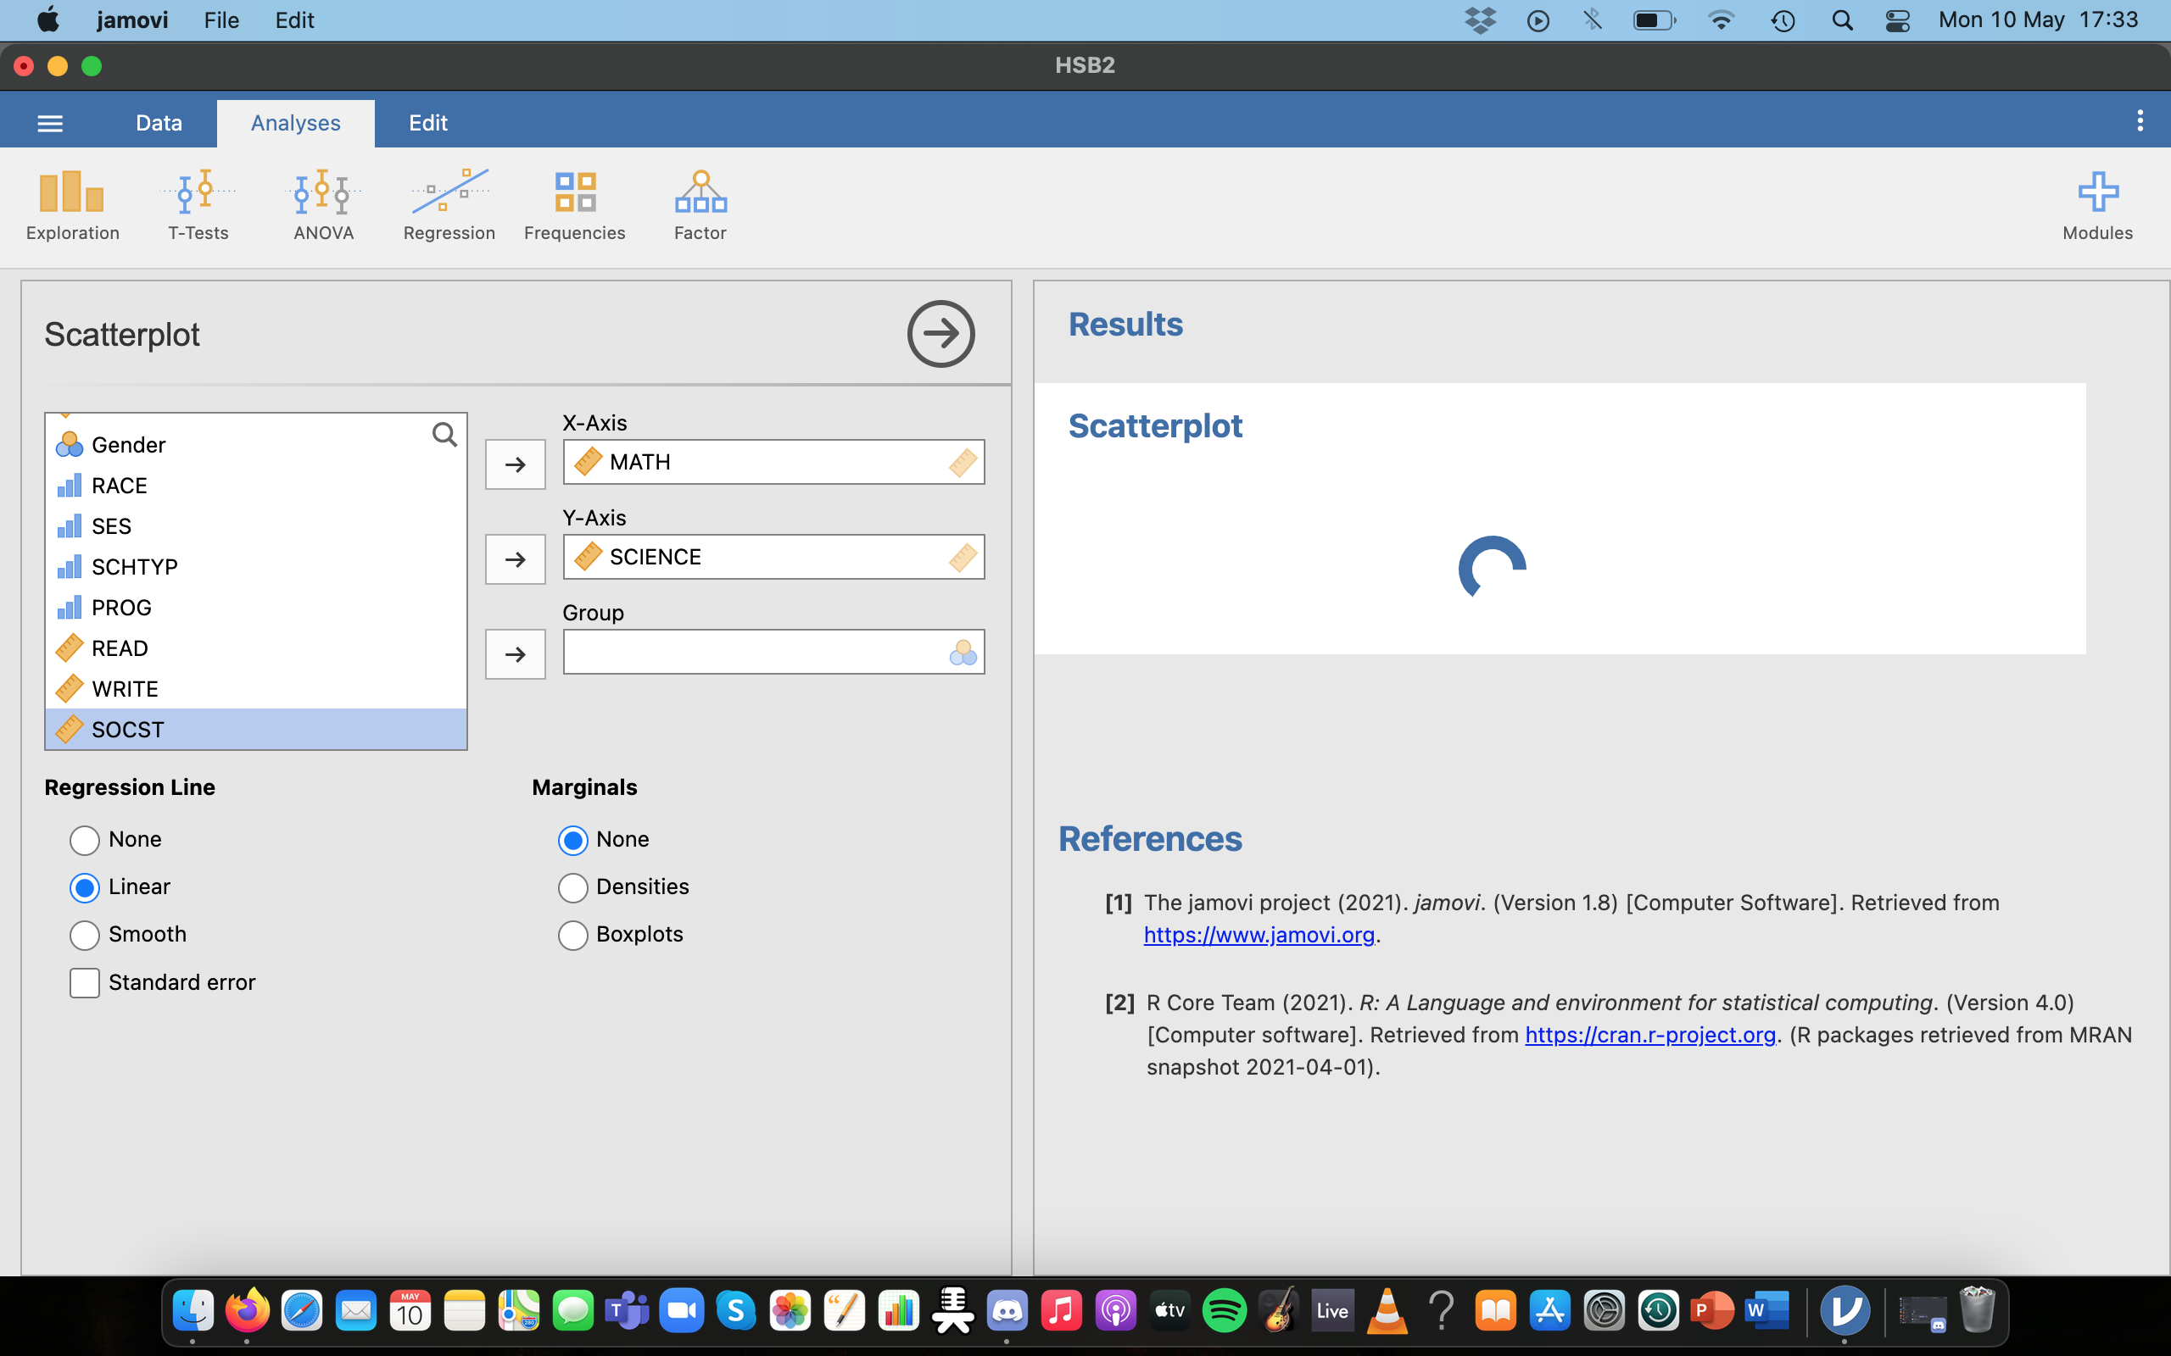Viewport: 2171px width, 1356px height.
Task: Select Densities under Marginals
Action: (574, 887)
